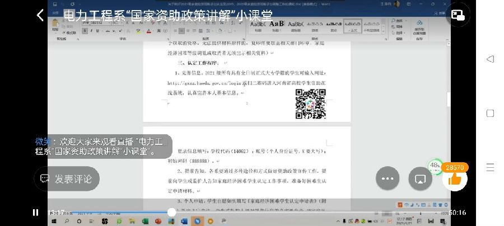Open the 发表评论 comment box
This screenshot has width=504, height=226.
[67, 179]
